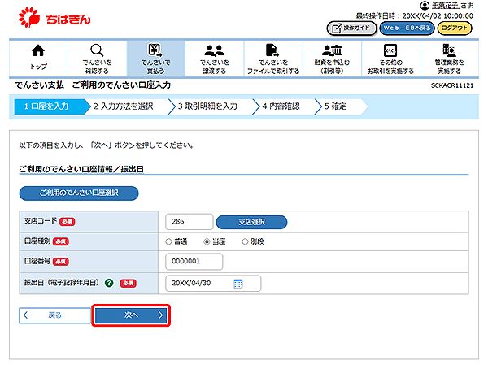Go to トップ home icon
This screenshot has width=488, height=369.
38,51
